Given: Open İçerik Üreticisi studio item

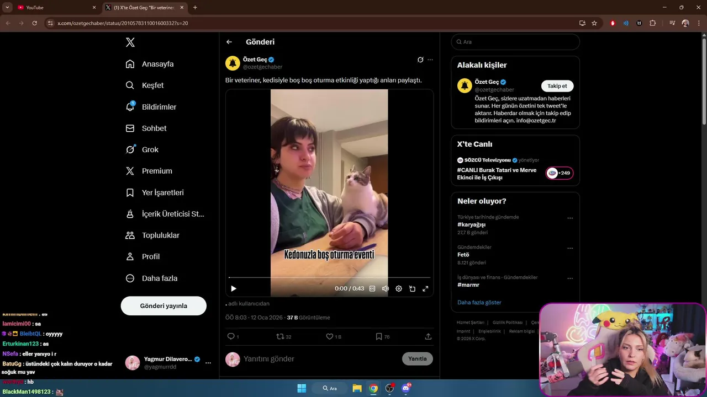Looking at the screenshot, I should tap(165, 214).
